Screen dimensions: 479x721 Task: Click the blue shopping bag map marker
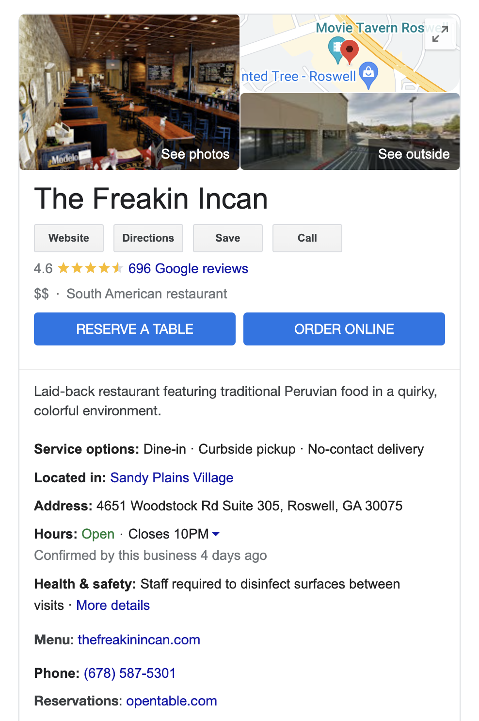click(x=369, y=75)
